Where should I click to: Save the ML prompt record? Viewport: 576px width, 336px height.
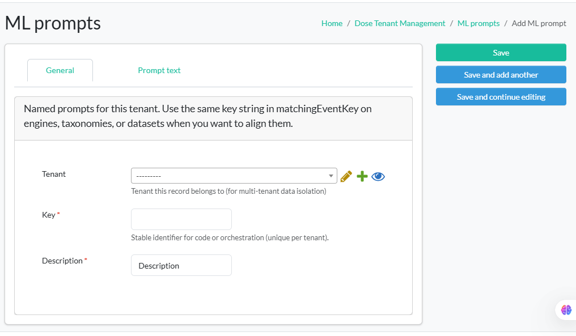pyautogui.click(x=501, y=52)
